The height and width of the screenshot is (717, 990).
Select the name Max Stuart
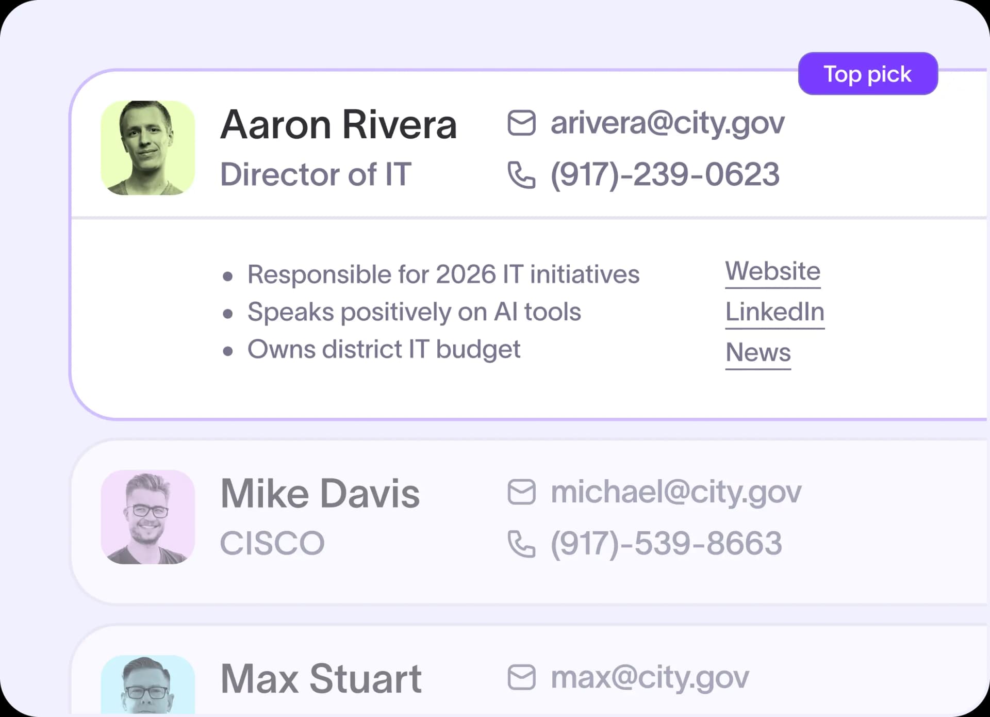pyautogui.click(x=321, y=679)
